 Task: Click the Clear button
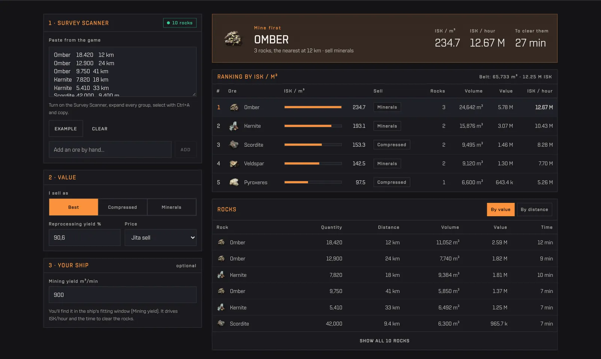coord(100,129)
